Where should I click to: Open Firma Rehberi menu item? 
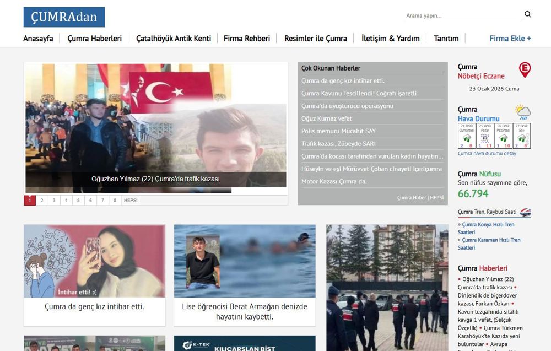[246, 39]
